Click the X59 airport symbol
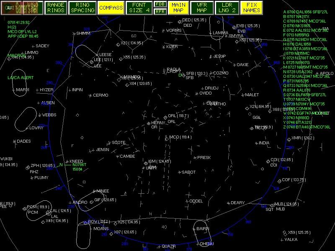Screen dimensions: 335x251 285,233
